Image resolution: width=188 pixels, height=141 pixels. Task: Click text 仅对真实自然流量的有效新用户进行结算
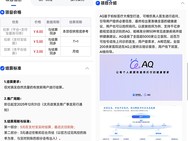click(x=34, y=87)
